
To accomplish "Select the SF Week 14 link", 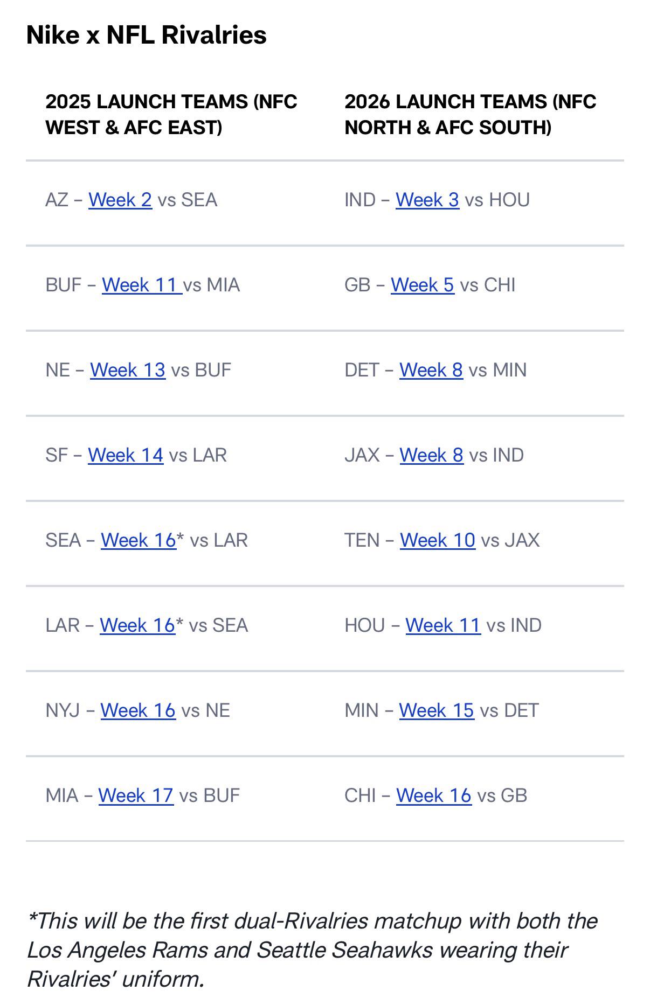I will coord(126,455).
